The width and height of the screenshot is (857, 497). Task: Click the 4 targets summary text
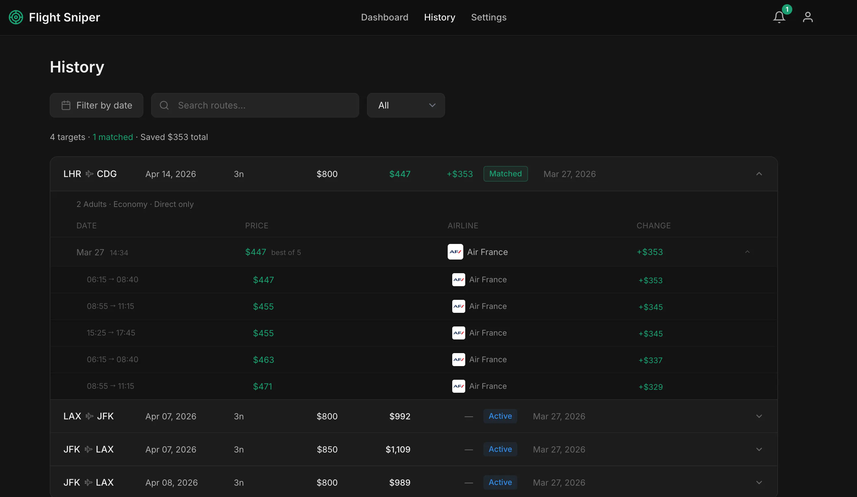tap(67, 137)
